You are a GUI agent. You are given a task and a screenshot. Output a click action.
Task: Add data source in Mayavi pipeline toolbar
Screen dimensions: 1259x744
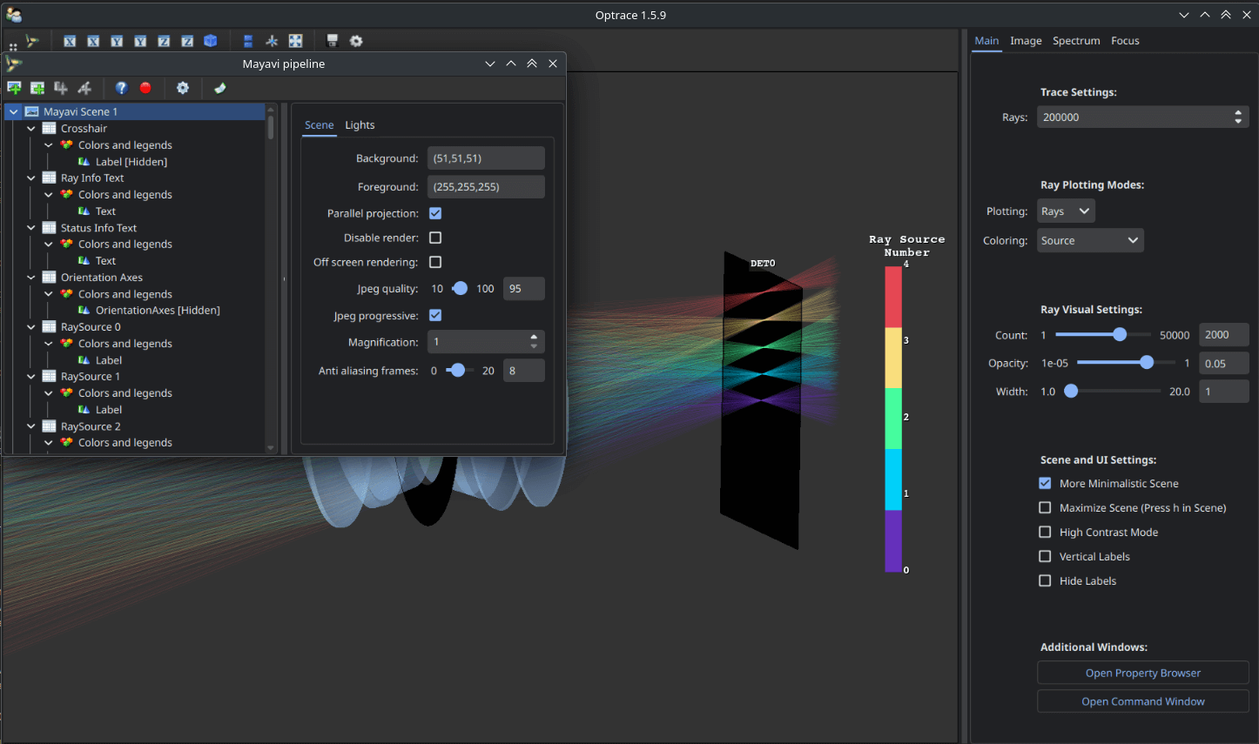pyautogui.click(x=37, y=88)
